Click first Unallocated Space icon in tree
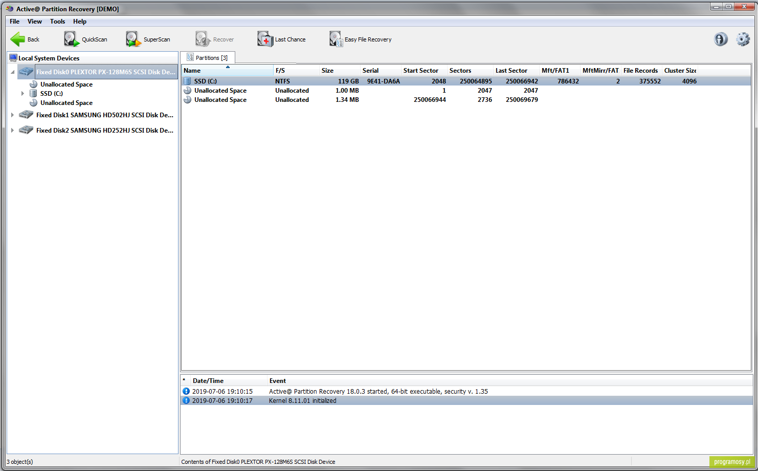 (x=33, y=84)
